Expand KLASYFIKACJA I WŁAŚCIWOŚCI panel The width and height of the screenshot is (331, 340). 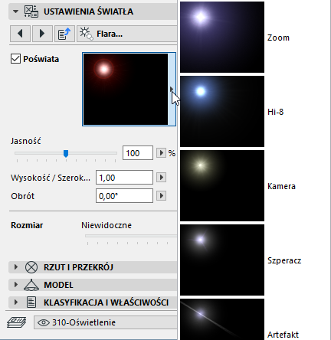coord(16,302)
